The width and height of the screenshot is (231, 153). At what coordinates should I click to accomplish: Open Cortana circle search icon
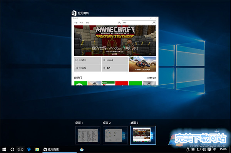pyautogui.click(x=12, y=150)
